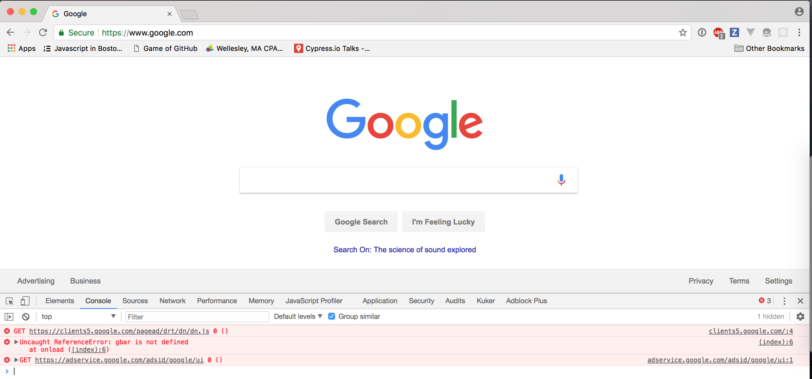Screen dimensions: 812x379
Task: Open the top context selector dropdown
Action: point(78,316)
